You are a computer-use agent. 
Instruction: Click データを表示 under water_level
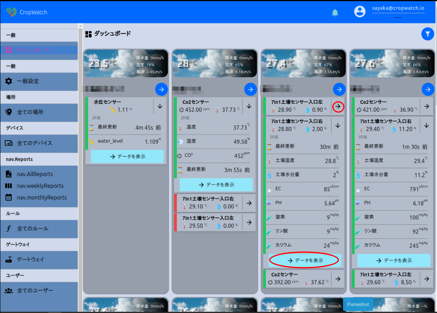[x=127, y=156]
